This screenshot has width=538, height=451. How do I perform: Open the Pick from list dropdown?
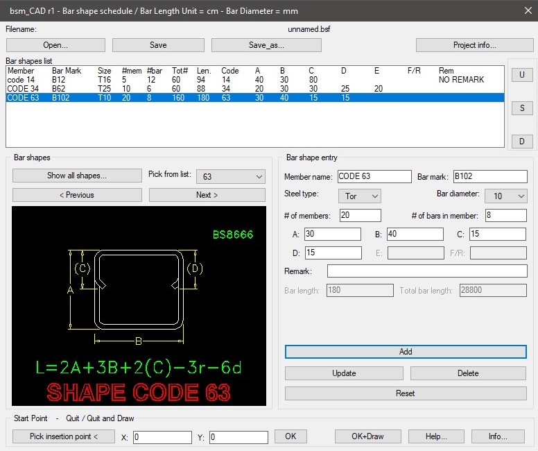pos(230,177)
